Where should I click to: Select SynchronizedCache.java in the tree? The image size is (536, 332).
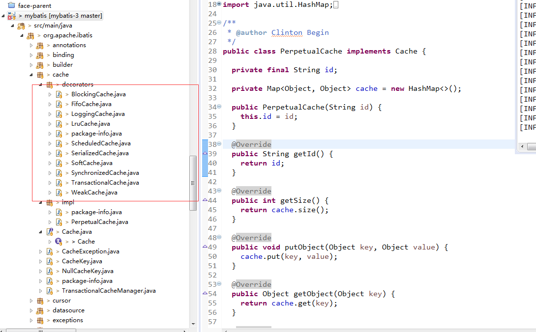(105, 173)
